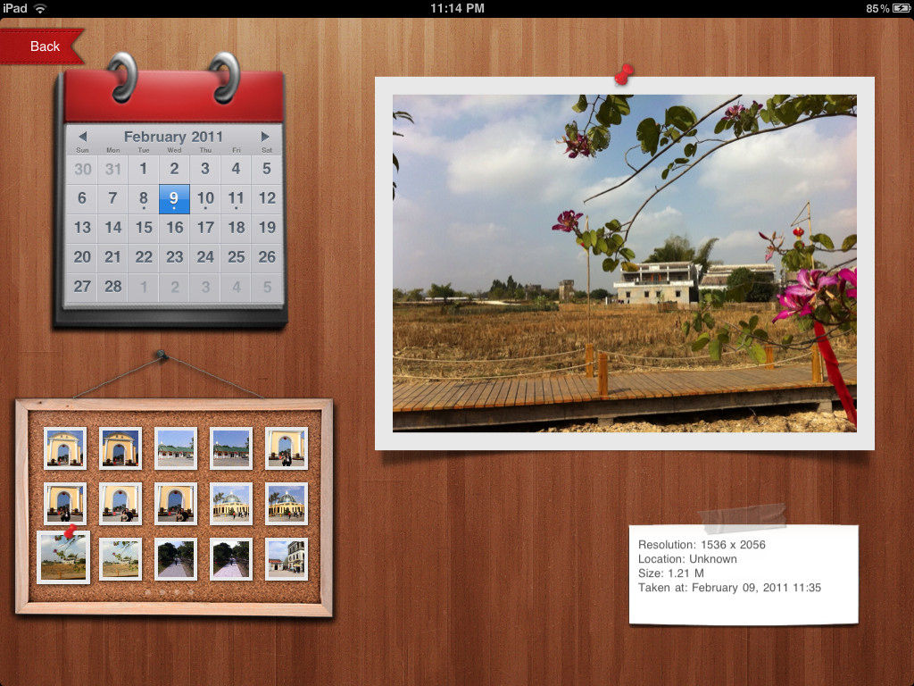Viewport: 914px width, 686px height.
Task: Open first domed building thumbnail
Action: [x=231, y=504]
